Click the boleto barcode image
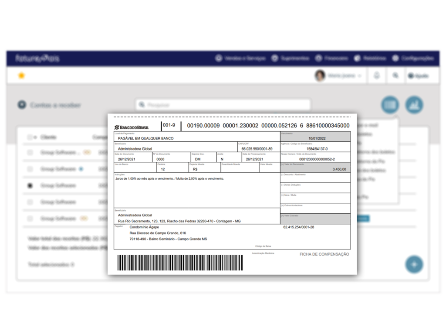Screen dimensions: 446x335 click(x=180, y=263)
